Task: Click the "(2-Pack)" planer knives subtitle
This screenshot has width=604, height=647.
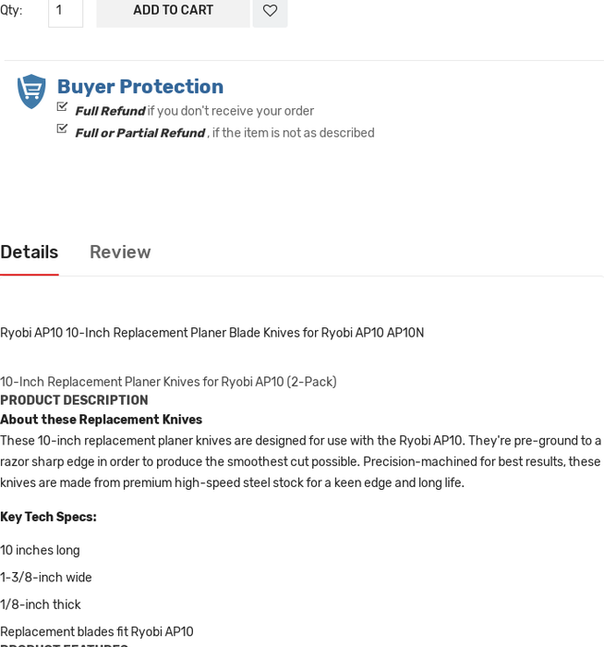Action: click(x=168, y=382)
